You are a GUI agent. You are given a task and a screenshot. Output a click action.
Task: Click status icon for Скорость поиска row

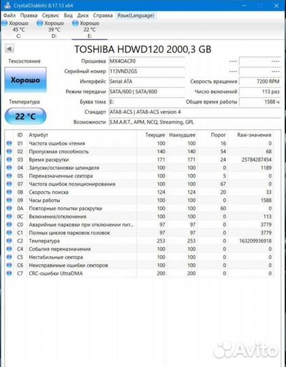[9, 192]
